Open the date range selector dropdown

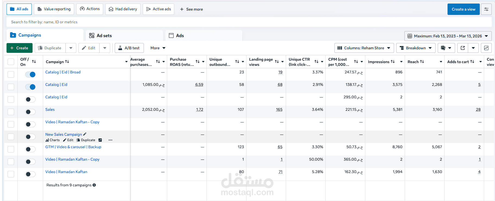coord(448,36)
